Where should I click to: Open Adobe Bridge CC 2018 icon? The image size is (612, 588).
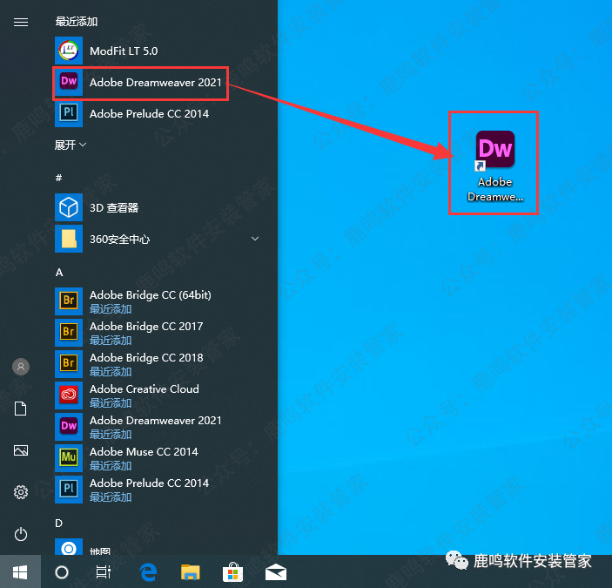[x=69, y=364]
